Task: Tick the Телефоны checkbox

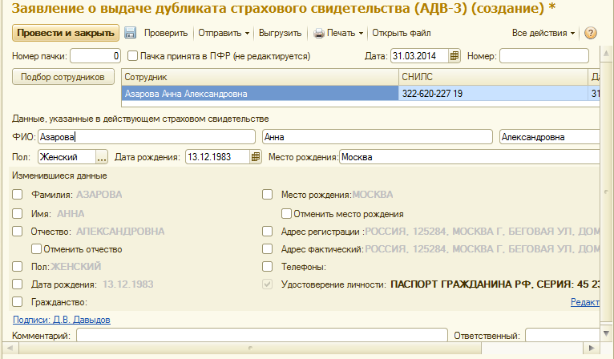Action: 268,267
